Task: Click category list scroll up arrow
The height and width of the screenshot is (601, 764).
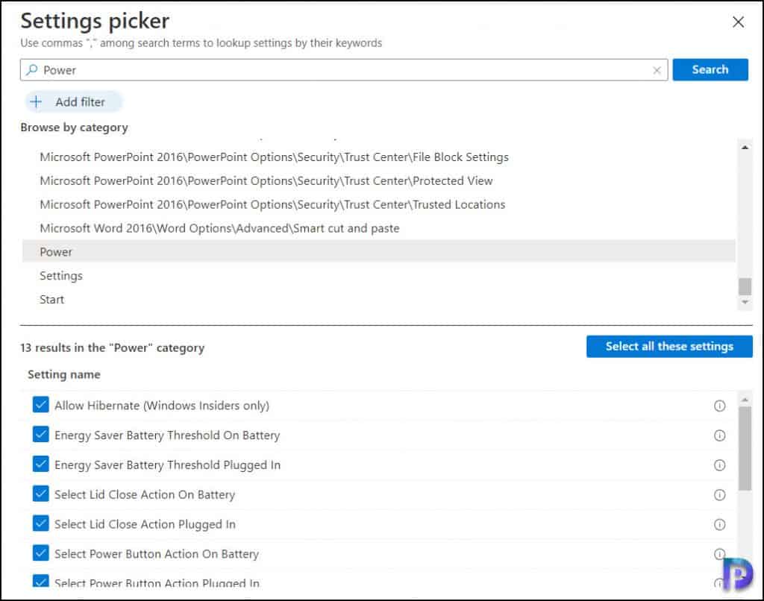Action: (745, 147)
